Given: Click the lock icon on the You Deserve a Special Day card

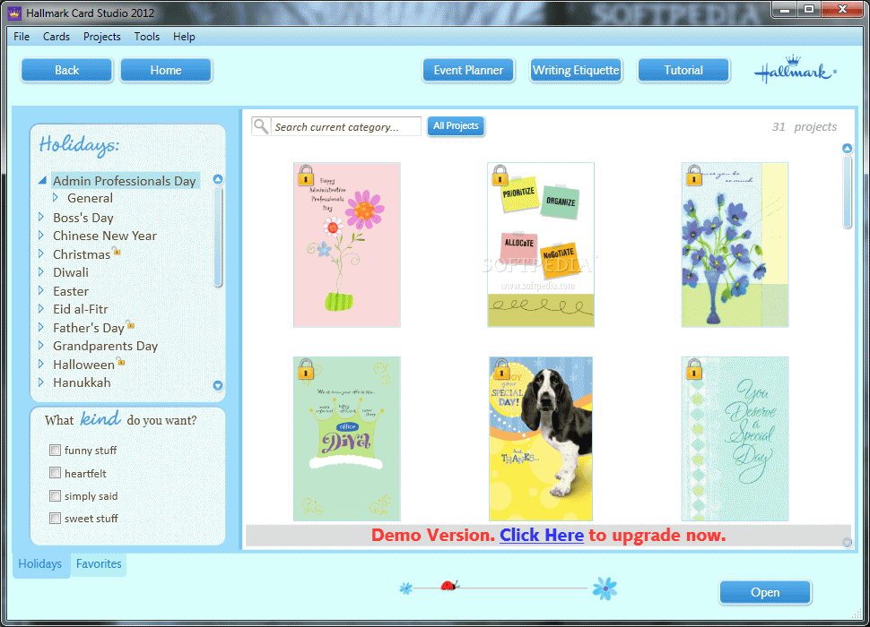Looking at the screenshot, I should coord(694,369).
